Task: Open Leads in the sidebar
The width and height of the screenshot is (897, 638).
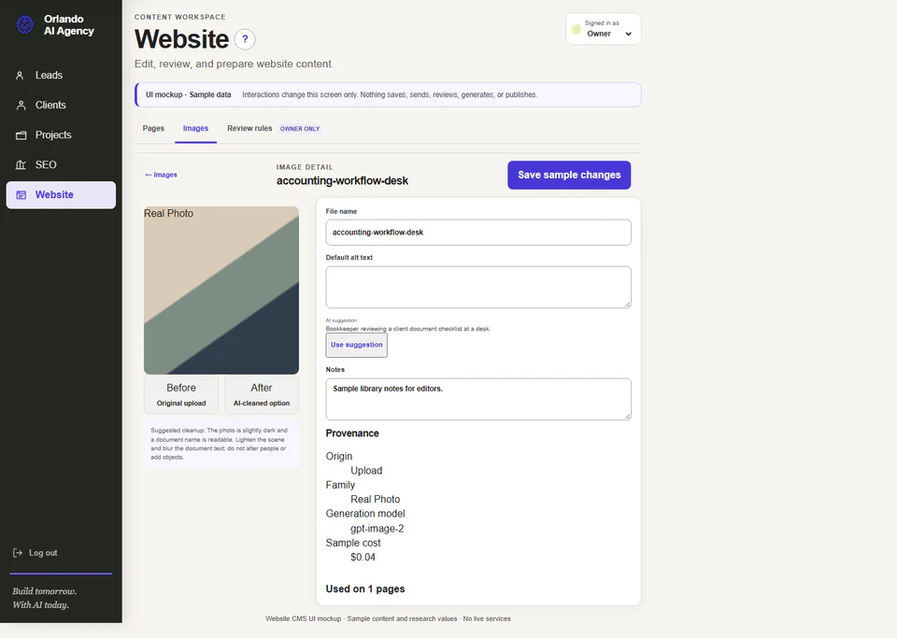Action: coord(61,76)
